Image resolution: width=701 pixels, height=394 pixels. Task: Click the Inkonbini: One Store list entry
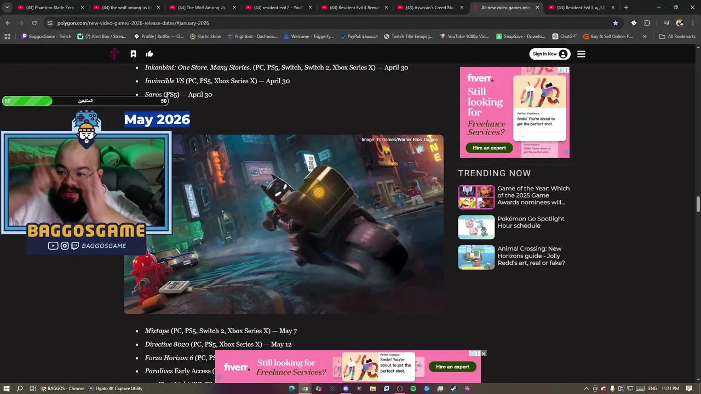[x=276, y=67]
